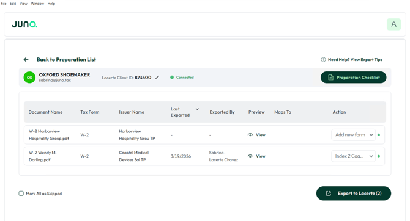Screen dimensions: 410x221
Task: Open the Edit menu
Action: pyautogui.click(x=13, y=4)
